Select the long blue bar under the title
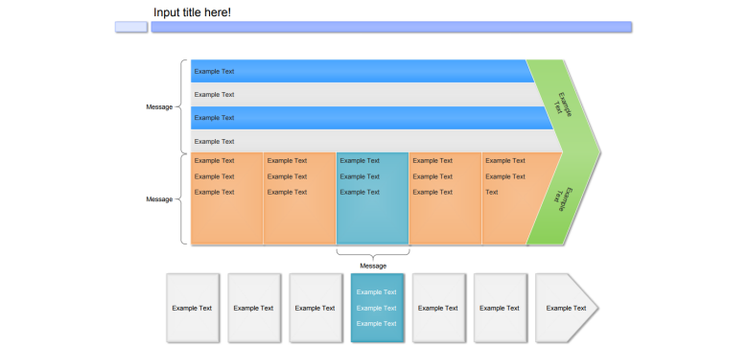 [391, 27]
